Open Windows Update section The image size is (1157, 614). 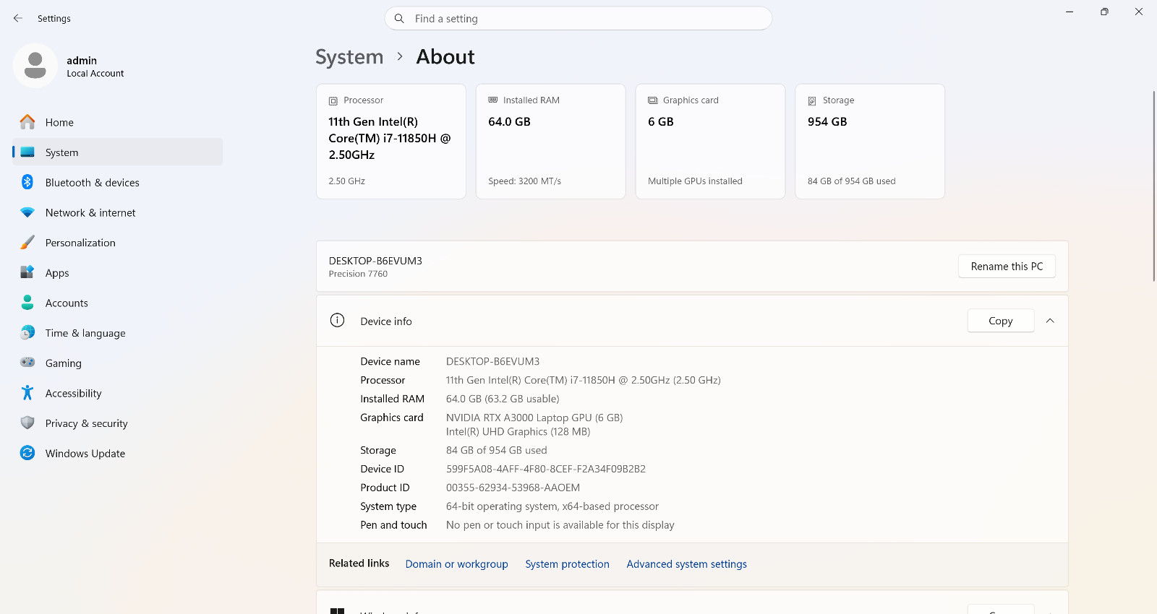tap(118, 453)
